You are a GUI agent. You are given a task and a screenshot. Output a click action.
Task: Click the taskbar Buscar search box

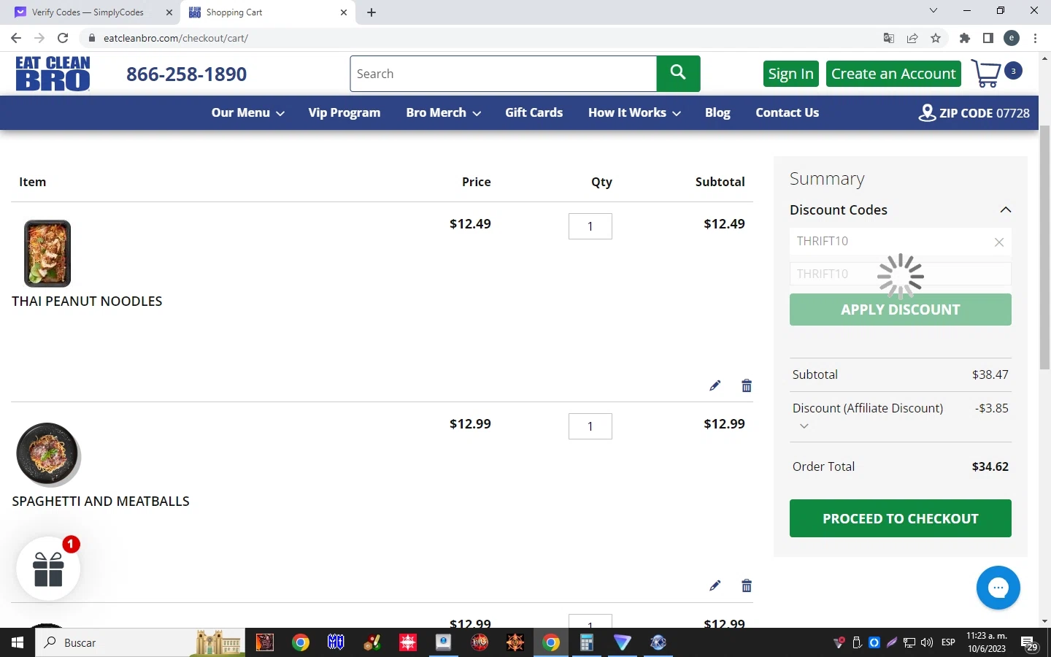[140, 642]
